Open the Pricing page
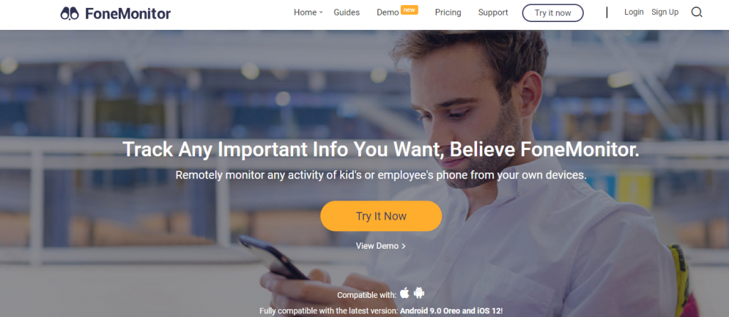Viewport: 729px width, 317px height. [448, 13]
